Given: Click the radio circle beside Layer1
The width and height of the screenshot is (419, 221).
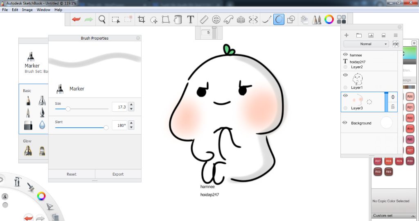Looking at the screenshot, I should point(345,88).
